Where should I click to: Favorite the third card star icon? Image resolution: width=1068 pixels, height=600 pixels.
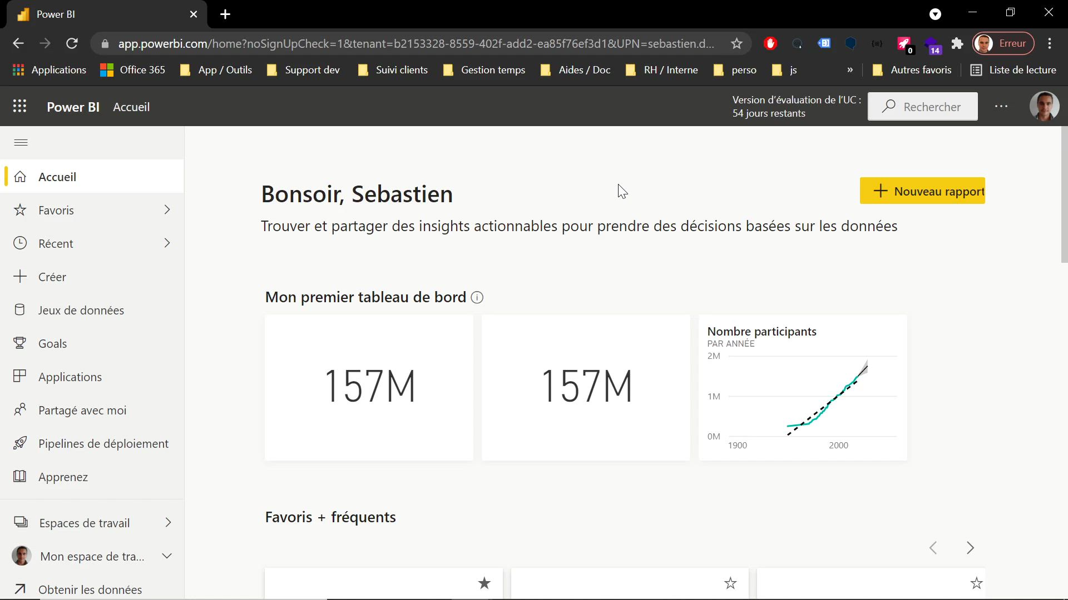click(x=976, y=583)
